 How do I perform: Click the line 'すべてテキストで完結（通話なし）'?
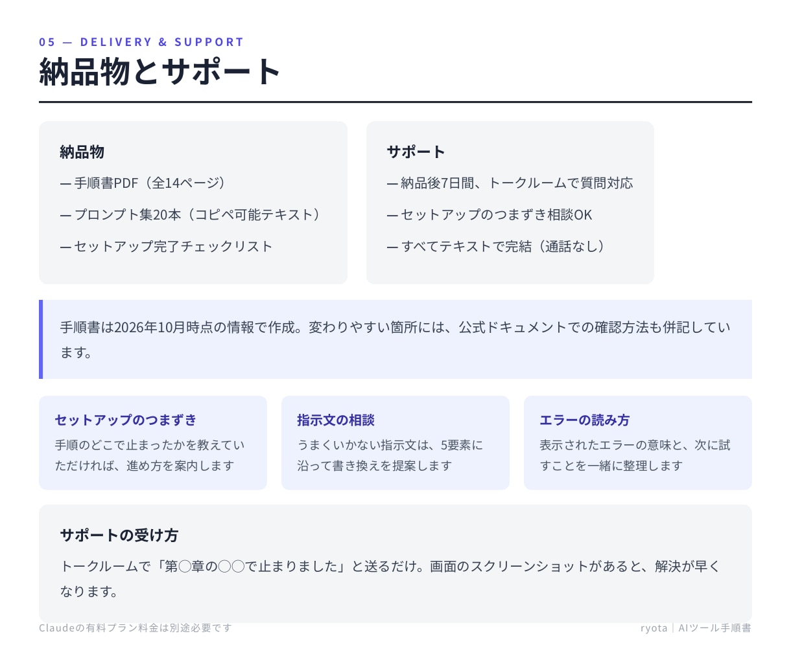[x=496, y=247]
